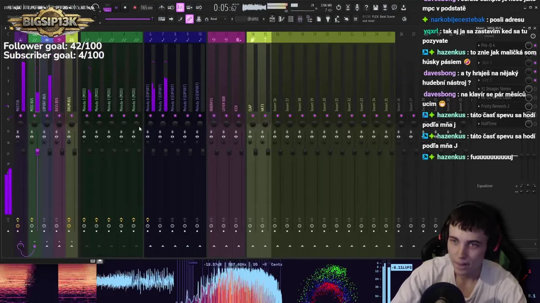
Task: Open the chat bubble toolbar icon
Action: (x=394, y=8)
